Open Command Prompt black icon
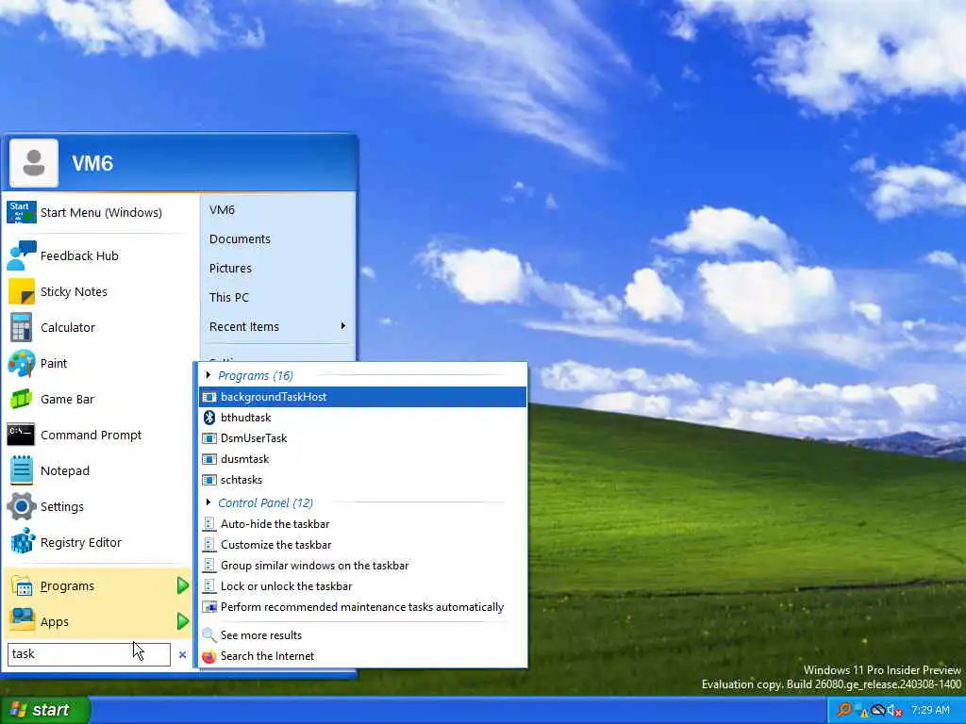This screenshot has height=724, width=966. click(x=21, y=435)
